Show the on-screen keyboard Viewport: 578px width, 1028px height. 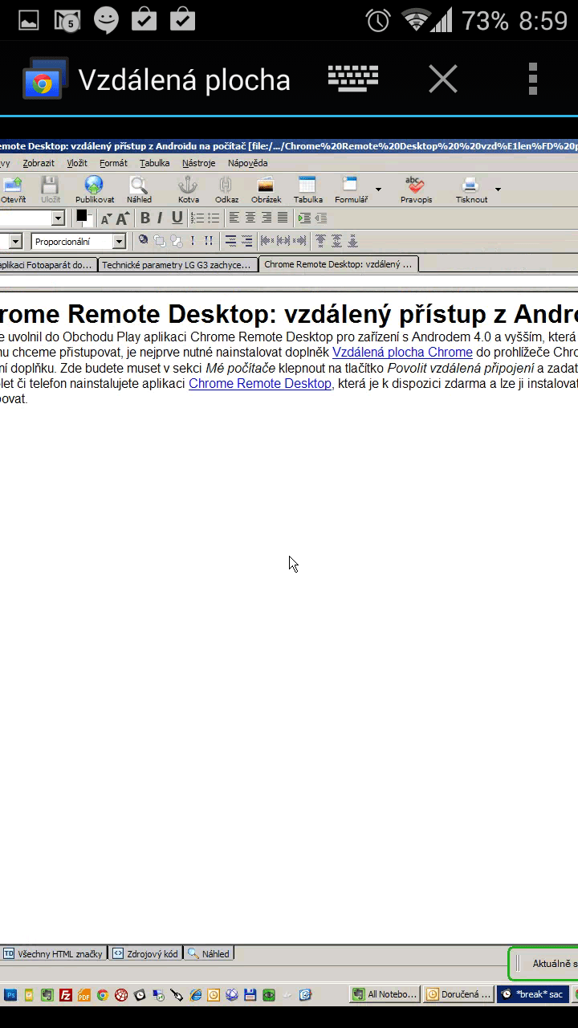(x=353, y=79)
